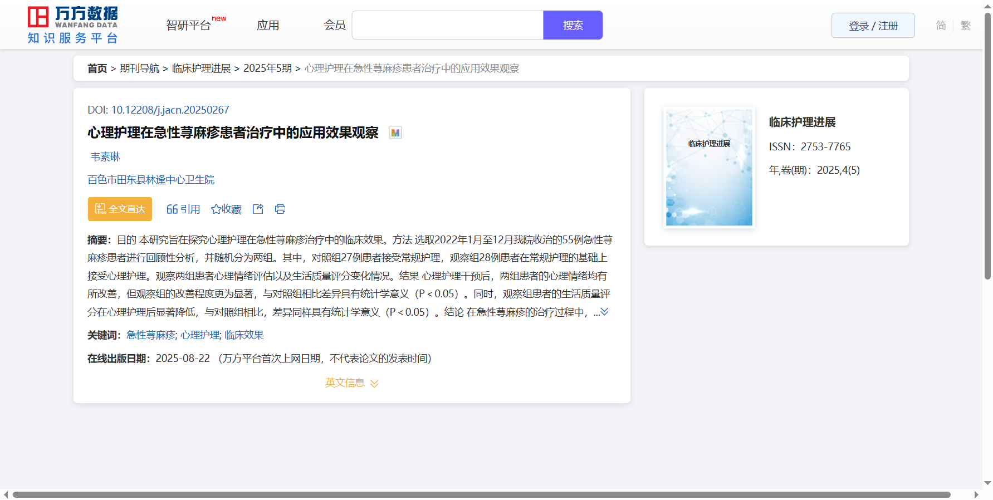The height and width of the screenshot is (500, 993).
Task: Click the horizontal scrollbar thumb
Action: 481,494
